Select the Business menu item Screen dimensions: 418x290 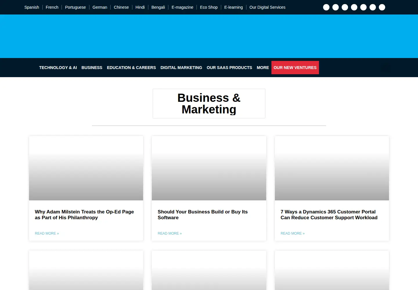pos(92,68)
